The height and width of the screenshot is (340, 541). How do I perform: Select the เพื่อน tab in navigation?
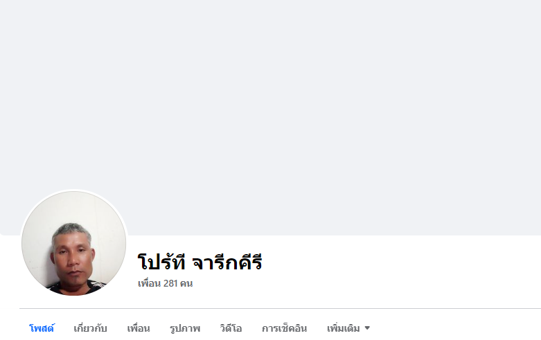[139, 328]
